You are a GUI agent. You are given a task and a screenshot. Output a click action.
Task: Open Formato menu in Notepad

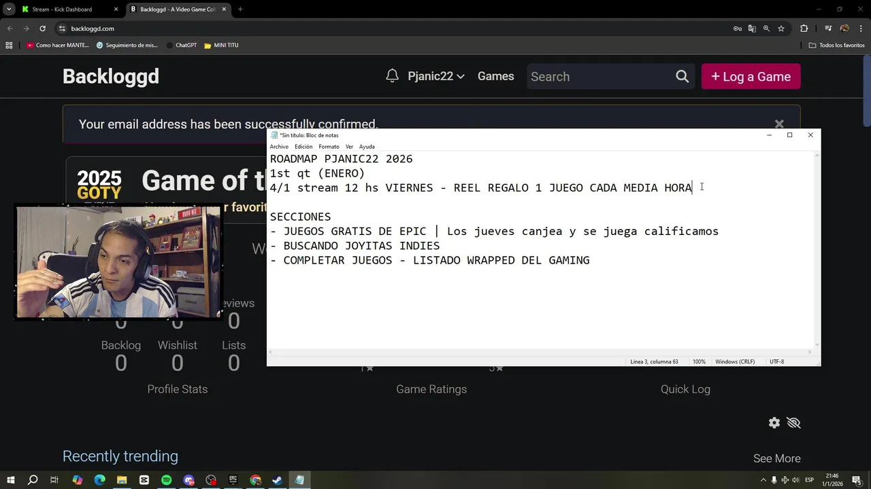point(329,147)
